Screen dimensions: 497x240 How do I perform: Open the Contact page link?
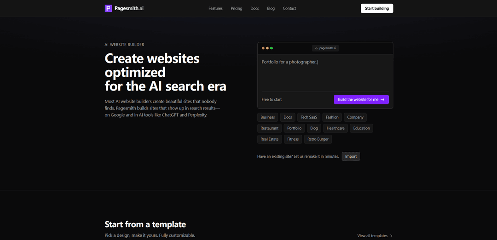(x=289, y=8)
